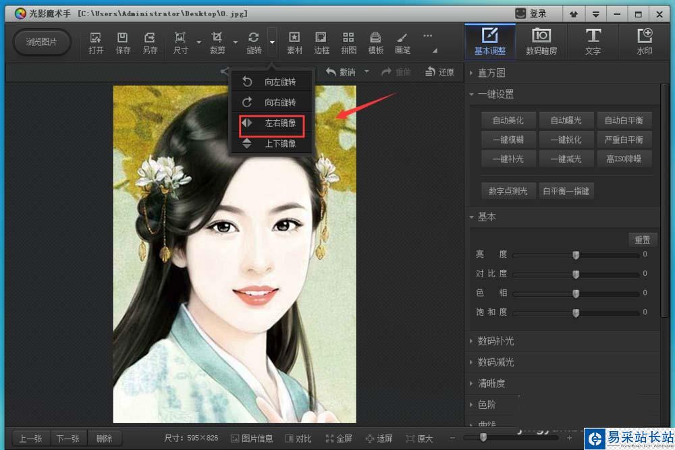Apply 自动美化 one-click setting

click(508, 120)
